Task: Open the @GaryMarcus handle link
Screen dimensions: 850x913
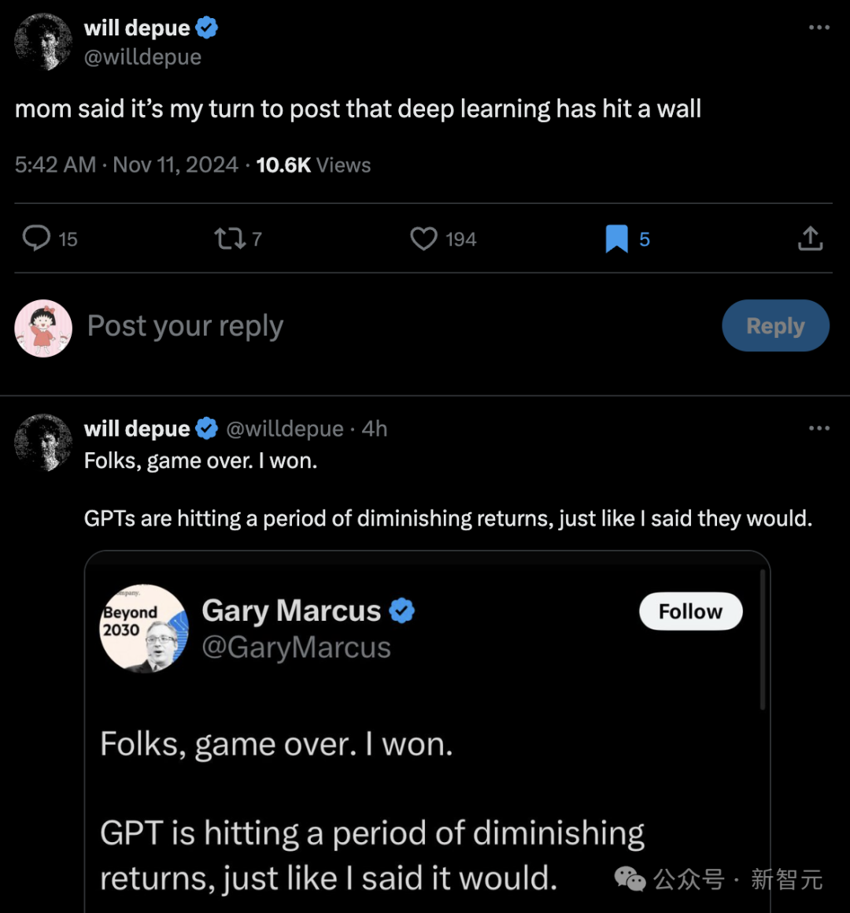Action: (x=296, y=648)
